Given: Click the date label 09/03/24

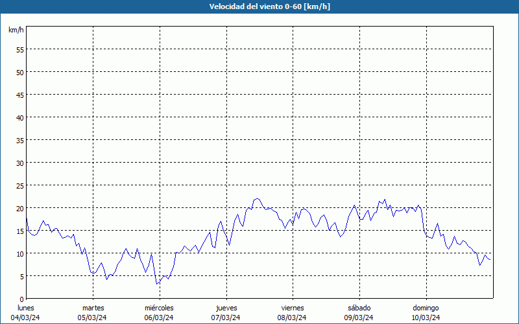Looking at the screenshot, I should (359, 318).
